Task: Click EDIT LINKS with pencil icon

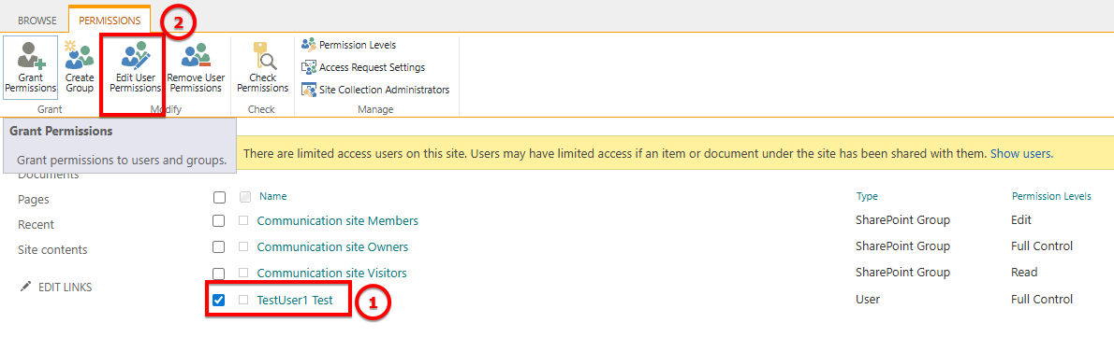Action: tap(56, 288)
